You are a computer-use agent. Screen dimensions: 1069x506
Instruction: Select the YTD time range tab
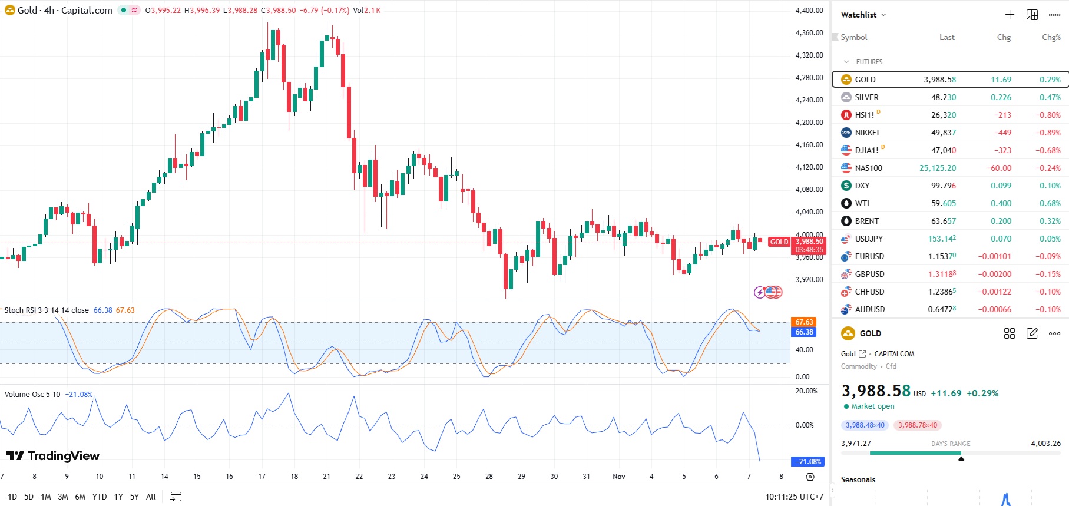pyautogui.click(x=100, y=497)
